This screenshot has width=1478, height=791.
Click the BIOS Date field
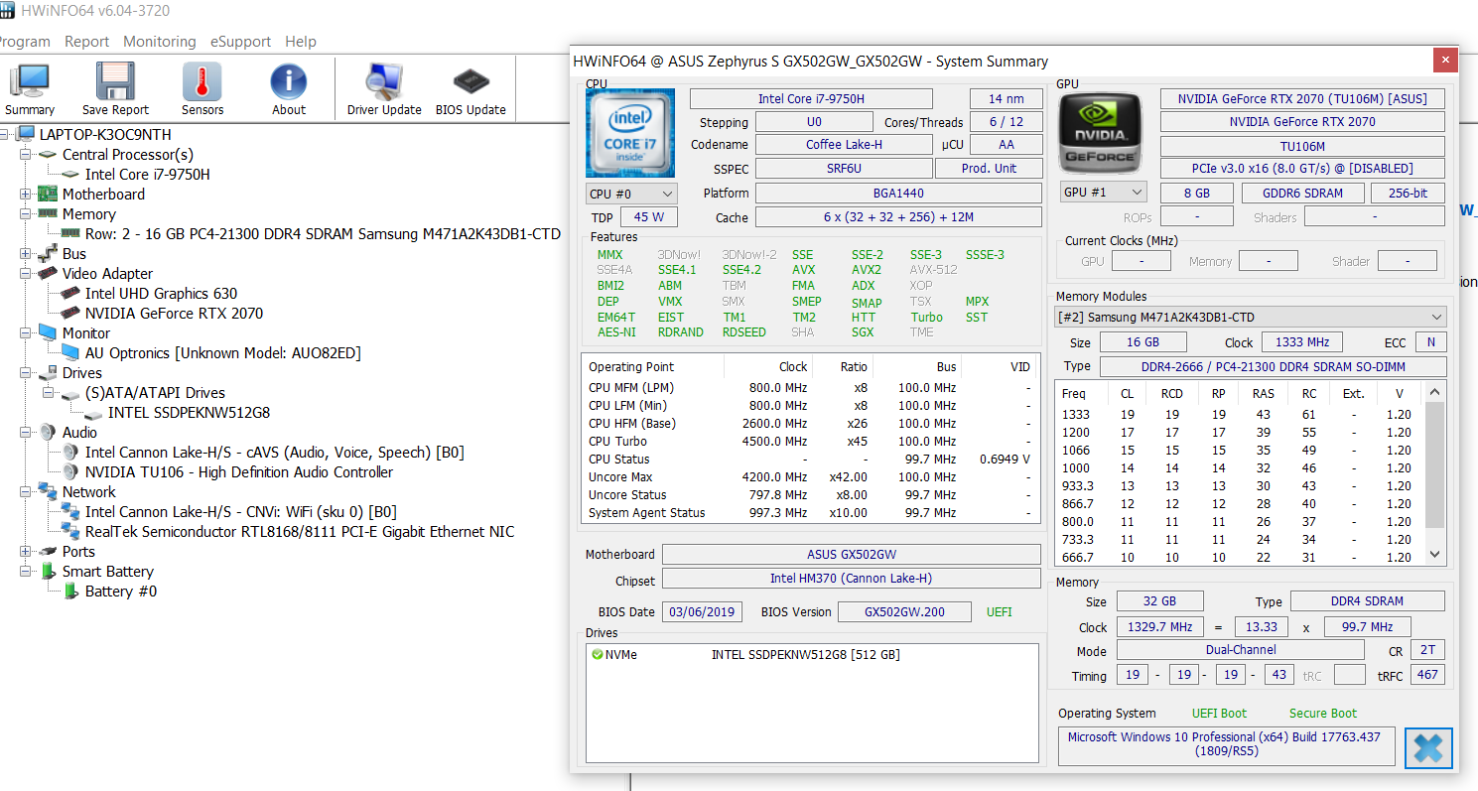tap(702, 612)
